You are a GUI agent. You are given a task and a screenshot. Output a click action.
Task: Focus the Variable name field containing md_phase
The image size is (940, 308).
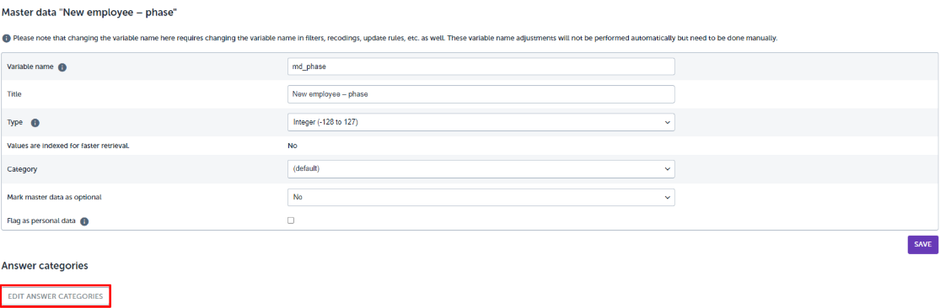point(481,66)
